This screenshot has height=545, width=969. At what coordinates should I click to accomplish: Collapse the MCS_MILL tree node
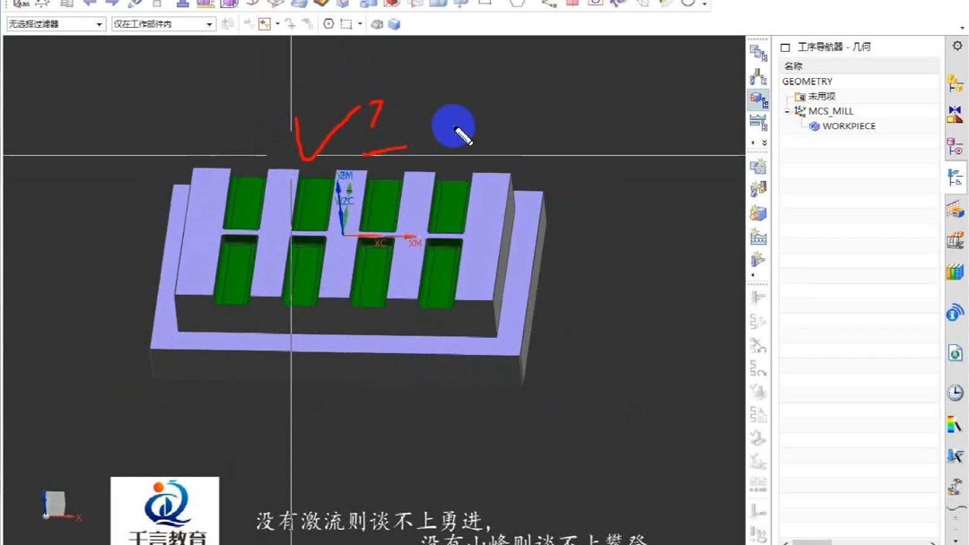(787, 110)
